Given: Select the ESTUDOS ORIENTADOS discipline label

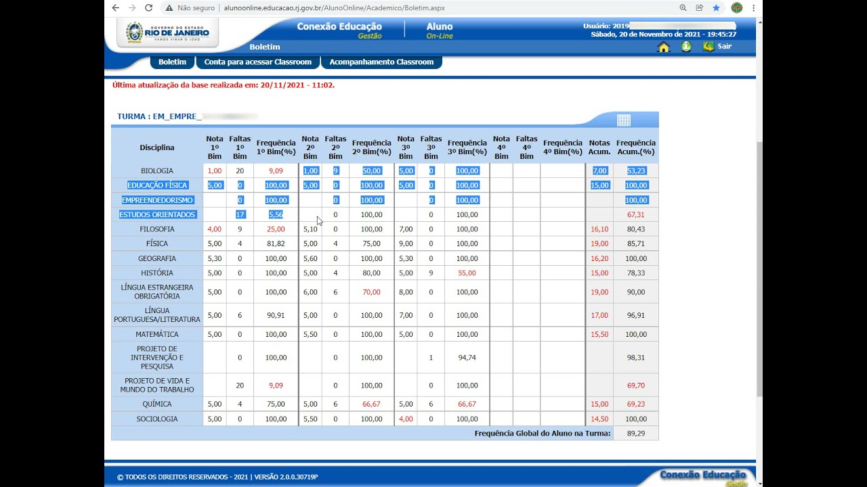Looking at the screenshot, I should (157, 214).
